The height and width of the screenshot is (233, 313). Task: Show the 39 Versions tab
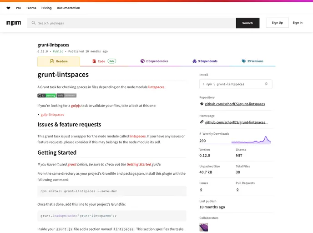[x=252, y=61]
